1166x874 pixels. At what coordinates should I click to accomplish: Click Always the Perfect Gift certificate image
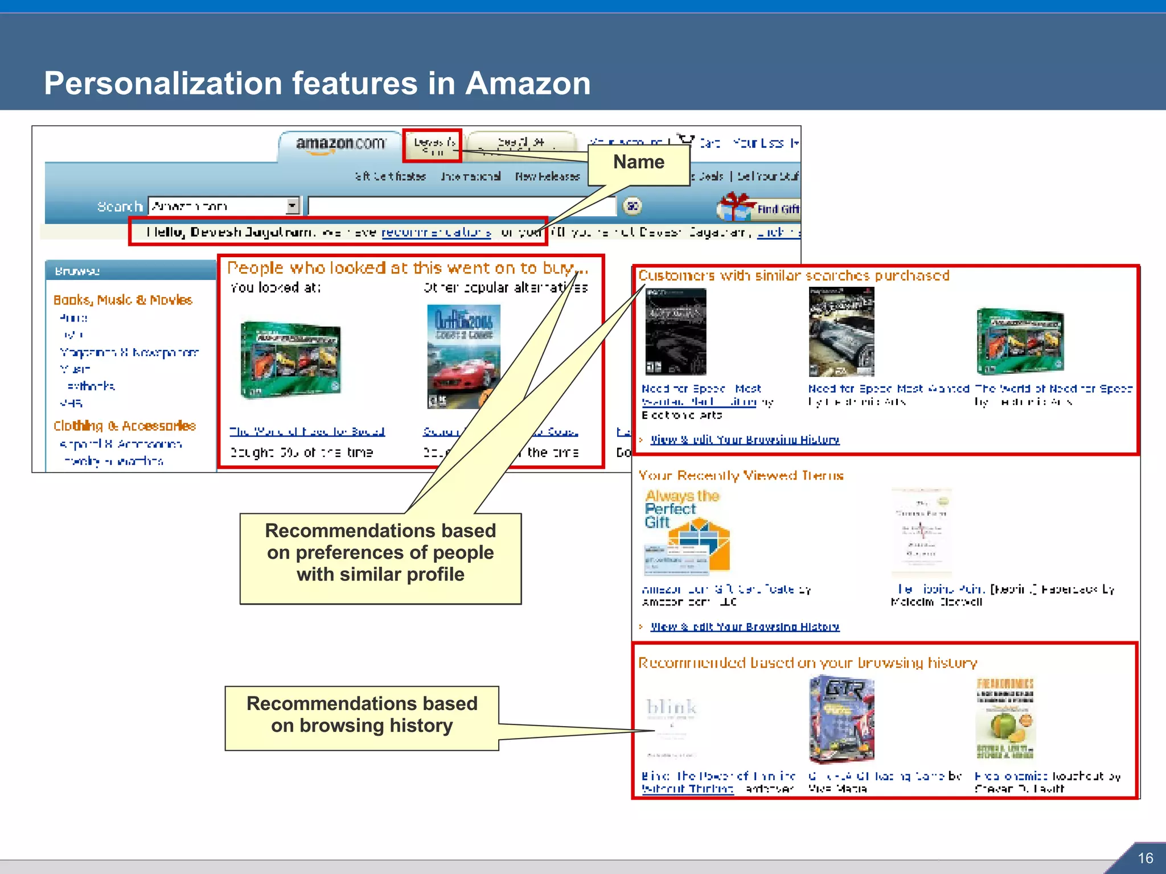pos(687,531)
